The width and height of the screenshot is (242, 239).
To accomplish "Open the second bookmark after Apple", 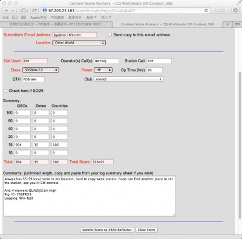I will [x=57, y=18].
